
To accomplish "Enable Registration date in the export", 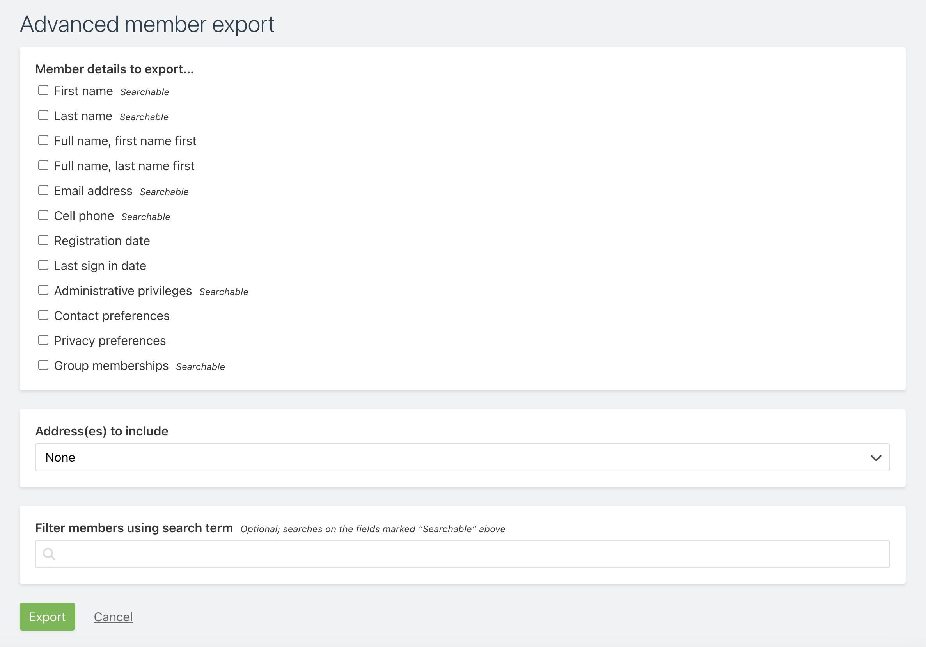I will pyautogui.click(x=43, y=240).
